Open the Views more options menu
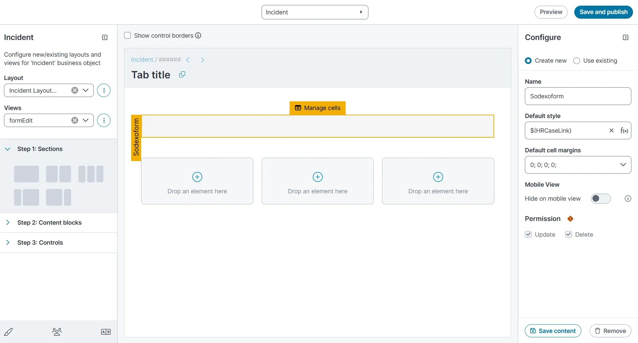Screen dimensions: 638x343 click(x=104, y=120)
